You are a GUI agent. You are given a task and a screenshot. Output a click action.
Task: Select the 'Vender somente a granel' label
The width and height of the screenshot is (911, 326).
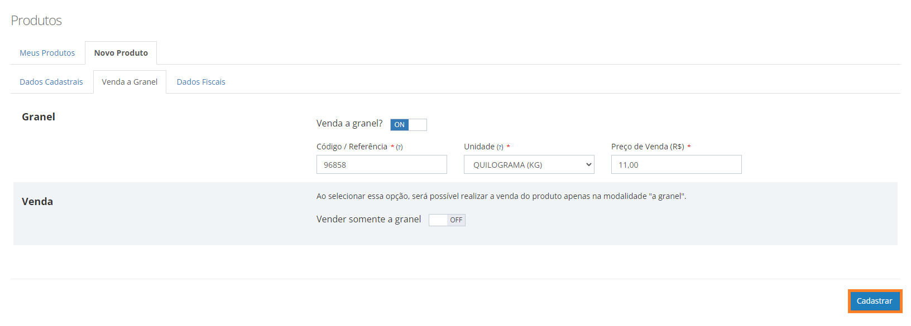[368, 220]
